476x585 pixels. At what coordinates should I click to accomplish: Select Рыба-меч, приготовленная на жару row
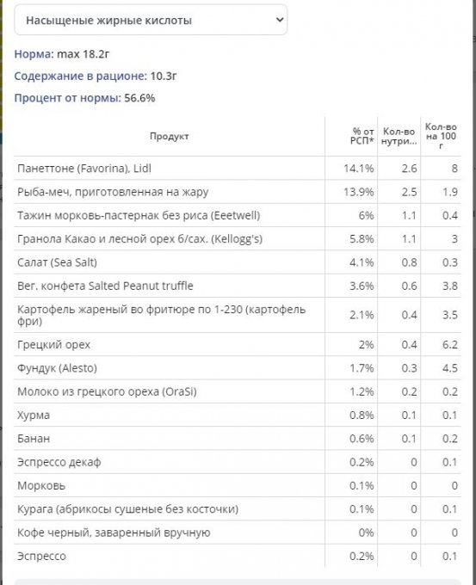pyautogui.click(x=238, y=192)
